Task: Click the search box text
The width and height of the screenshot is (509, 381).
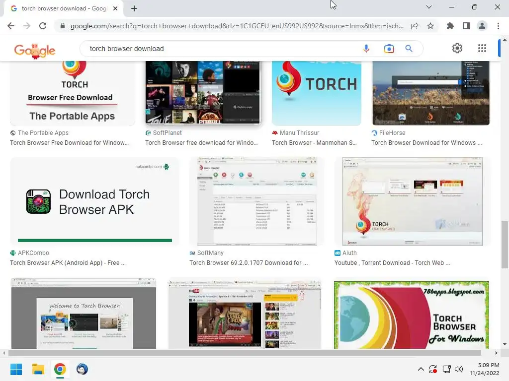Action: [127, 49]
